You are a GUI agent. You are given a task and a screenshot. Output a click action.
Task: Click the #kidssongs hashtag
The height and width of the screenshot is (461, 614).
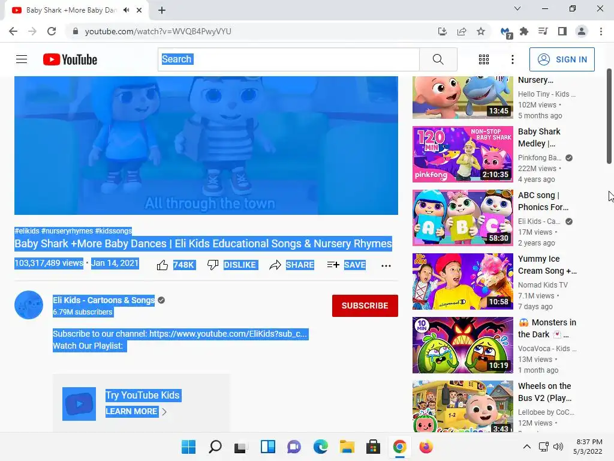(x=113, y=231)
